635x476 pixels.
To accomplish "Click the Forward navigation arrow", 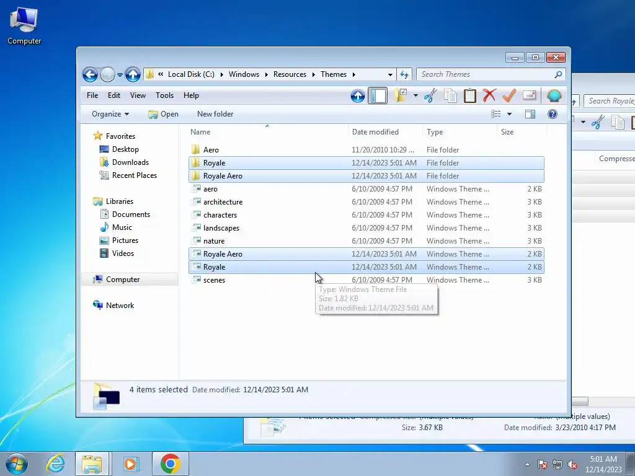I will click(x=107, y=74).
